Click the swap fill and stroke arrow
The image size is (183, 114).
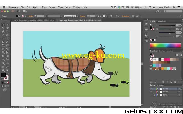click(8, 74)
